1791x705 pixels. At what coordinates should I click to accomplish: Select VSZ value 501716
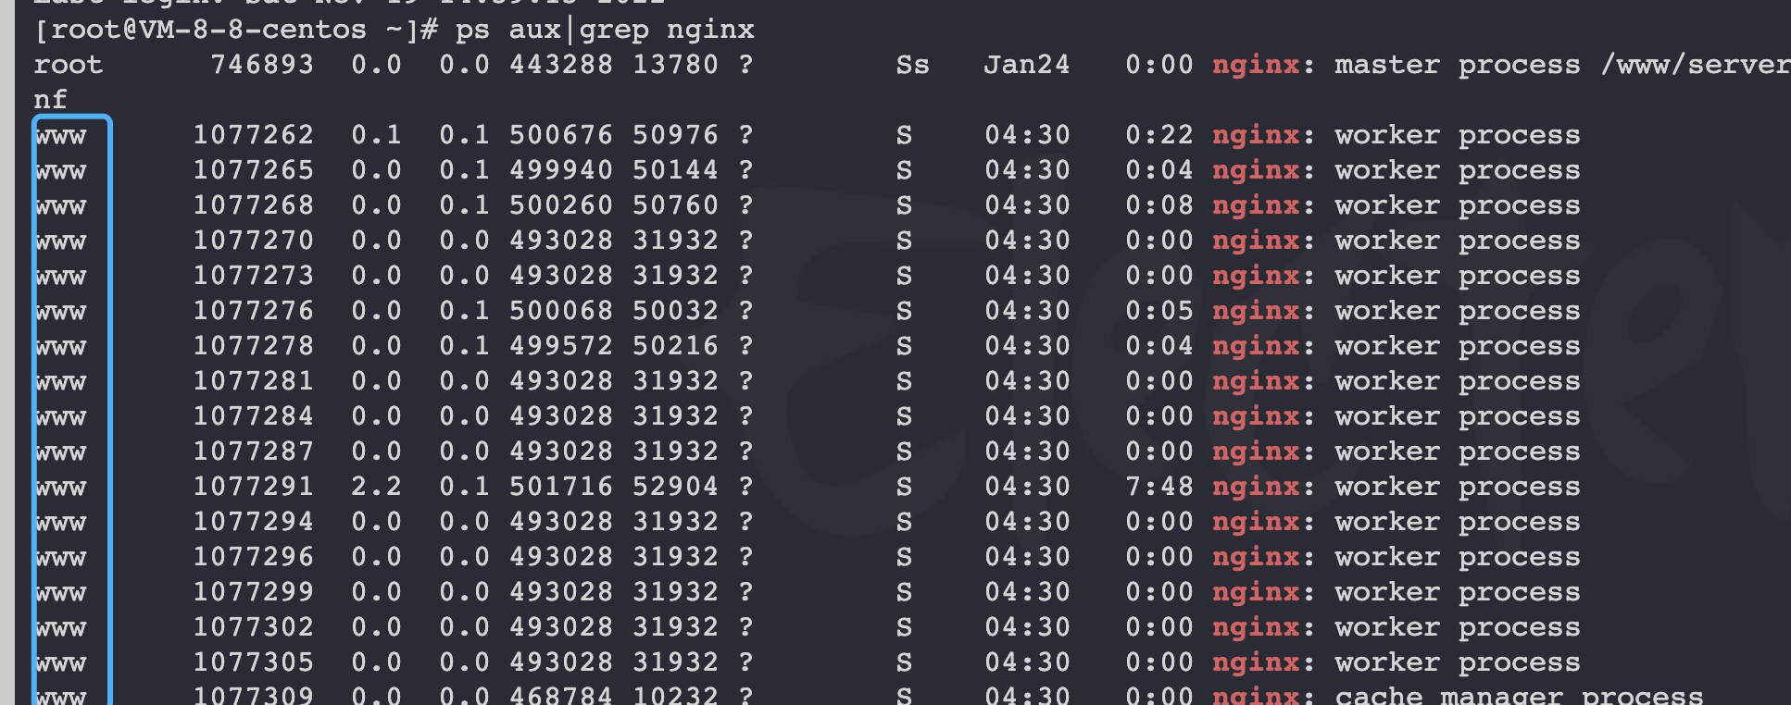click(x=561, y=487)
